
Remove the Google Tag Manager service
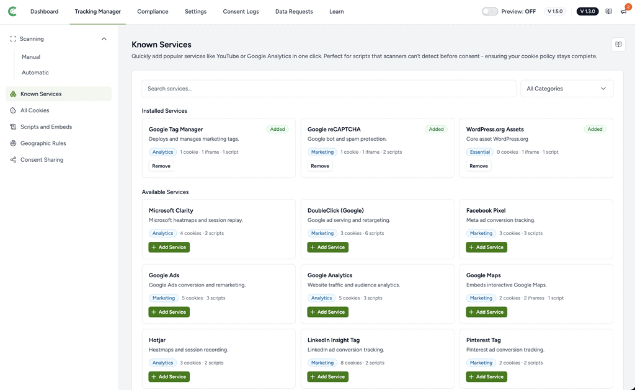[x=161, y=166]
